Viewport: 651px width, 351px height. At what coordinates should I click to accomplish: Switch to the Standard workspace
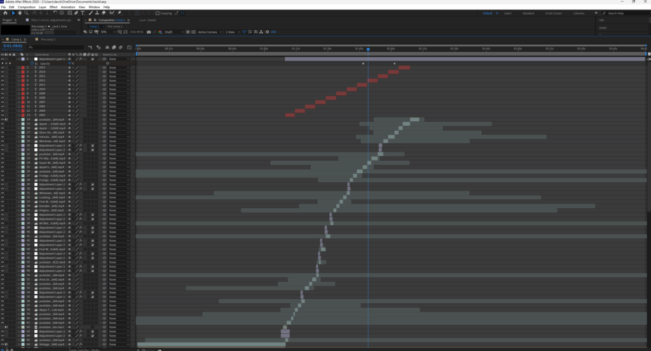point(528,13)
